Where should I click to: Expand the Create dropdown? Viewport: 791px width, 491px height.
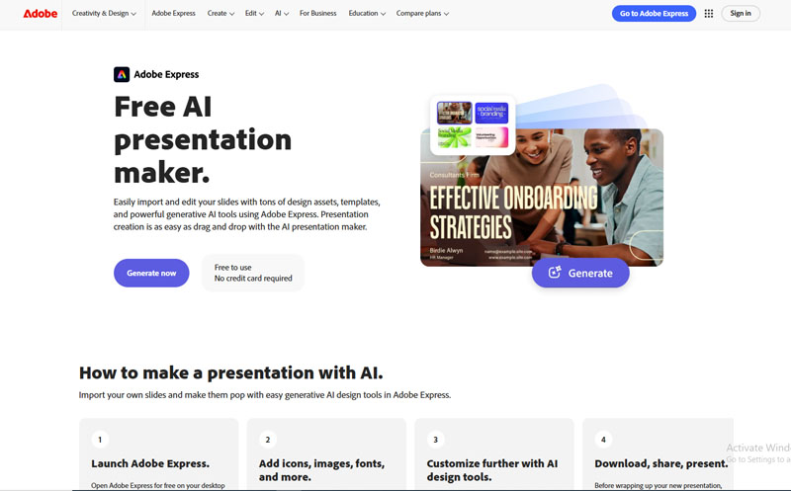(x=220, y=14)
